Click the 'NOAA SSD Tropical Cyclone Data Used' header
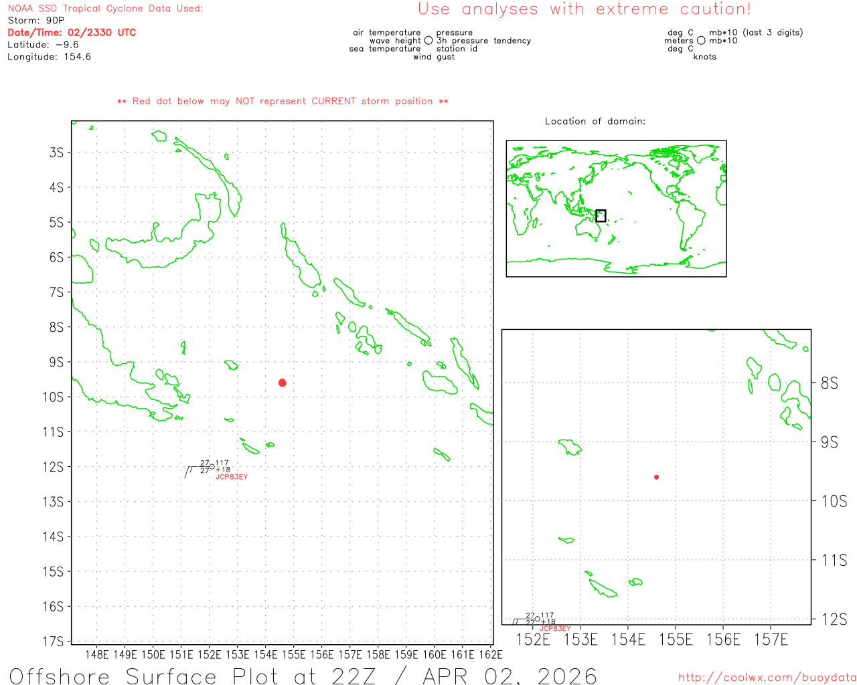The width and height of the screenshot is (857, 685). (105, 9)
